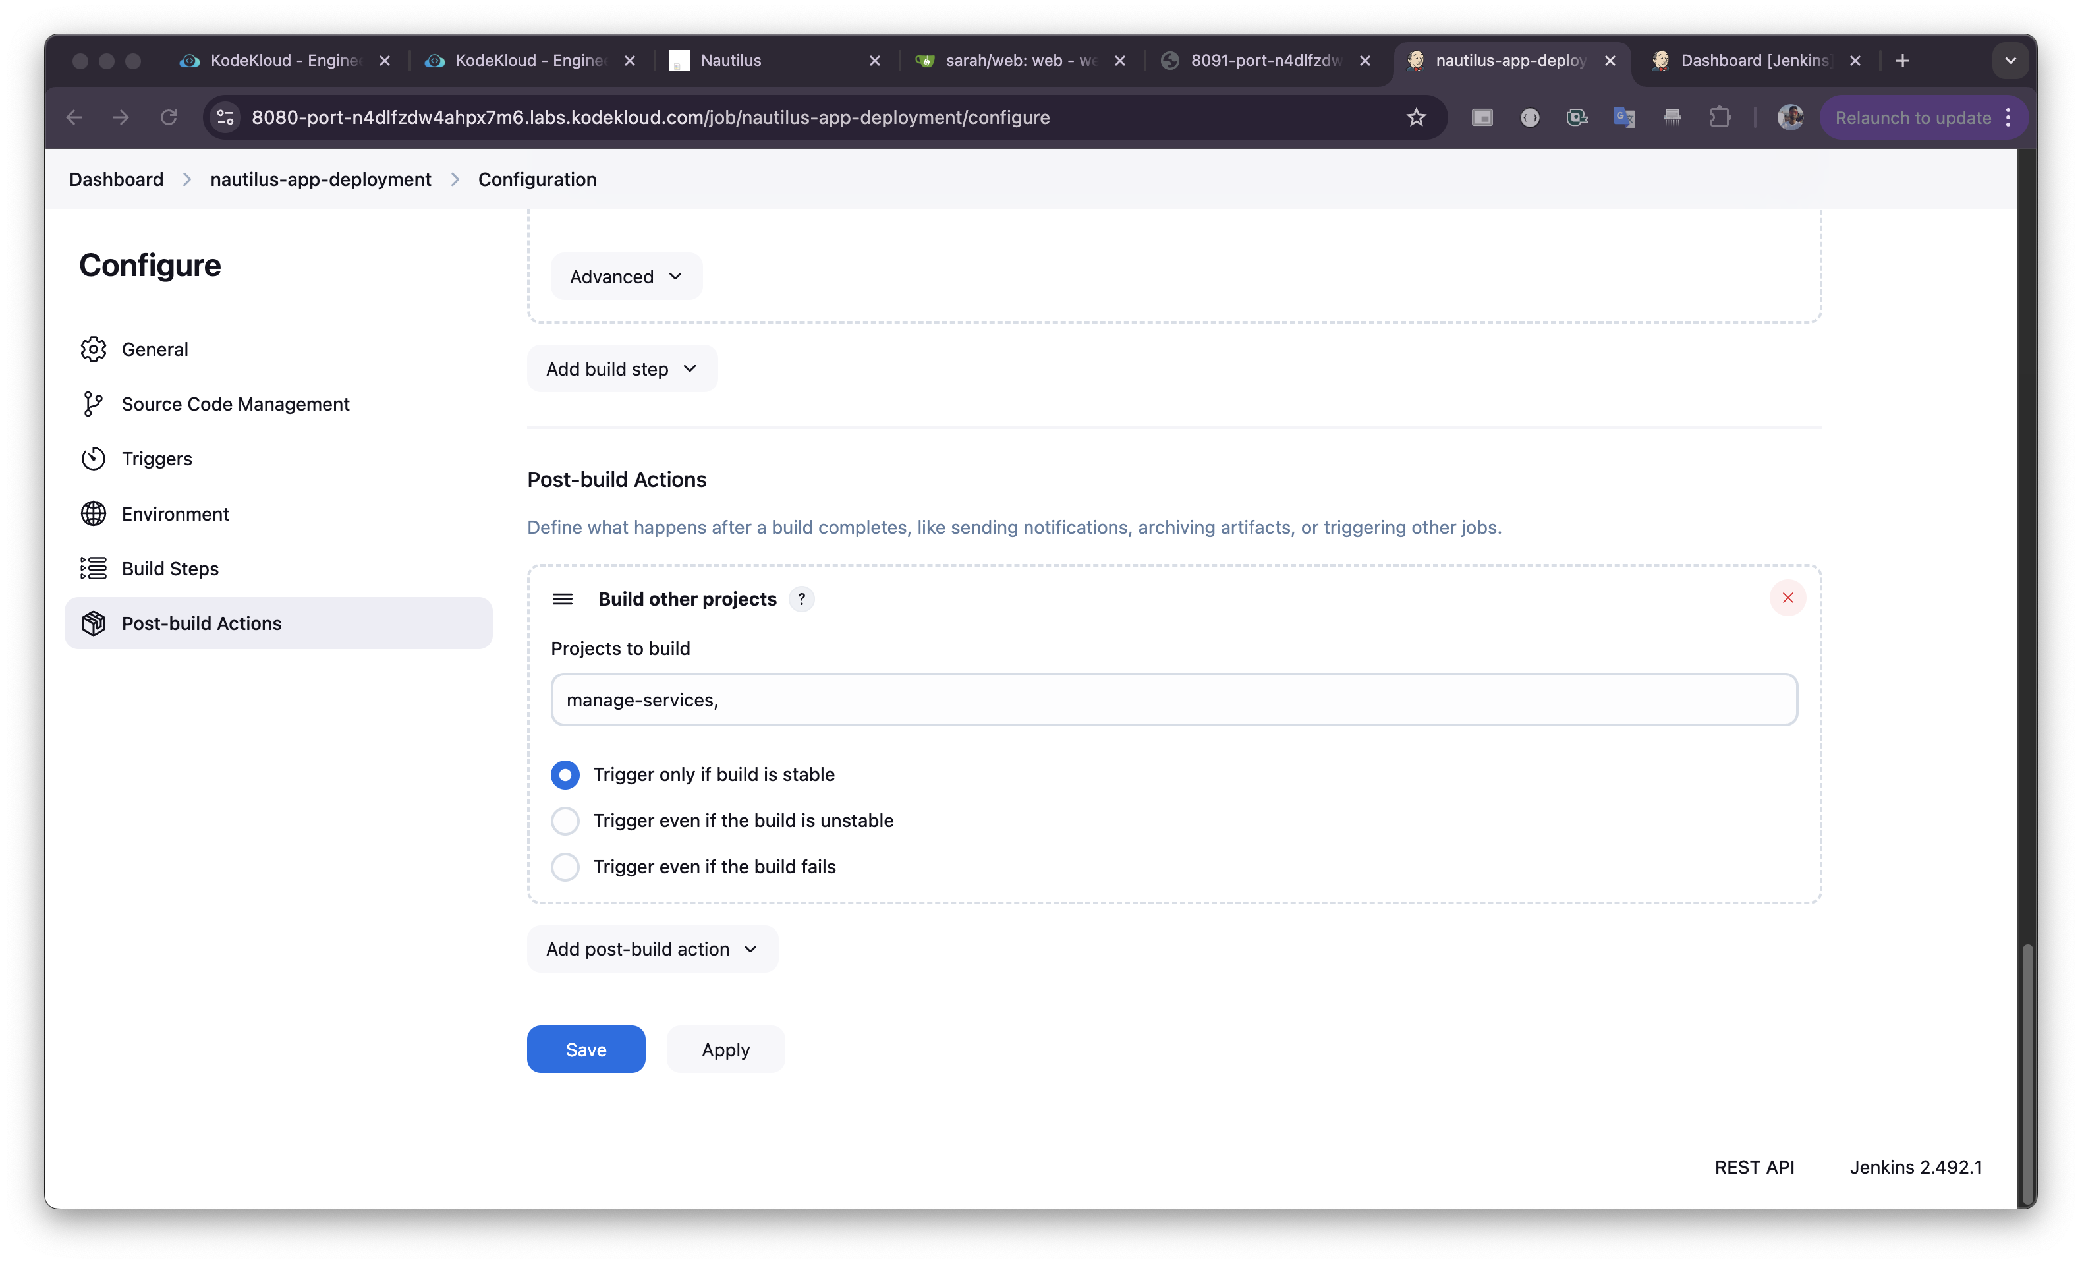
Task: Select Trigger even if the build fails
Action: coord(565,867)
